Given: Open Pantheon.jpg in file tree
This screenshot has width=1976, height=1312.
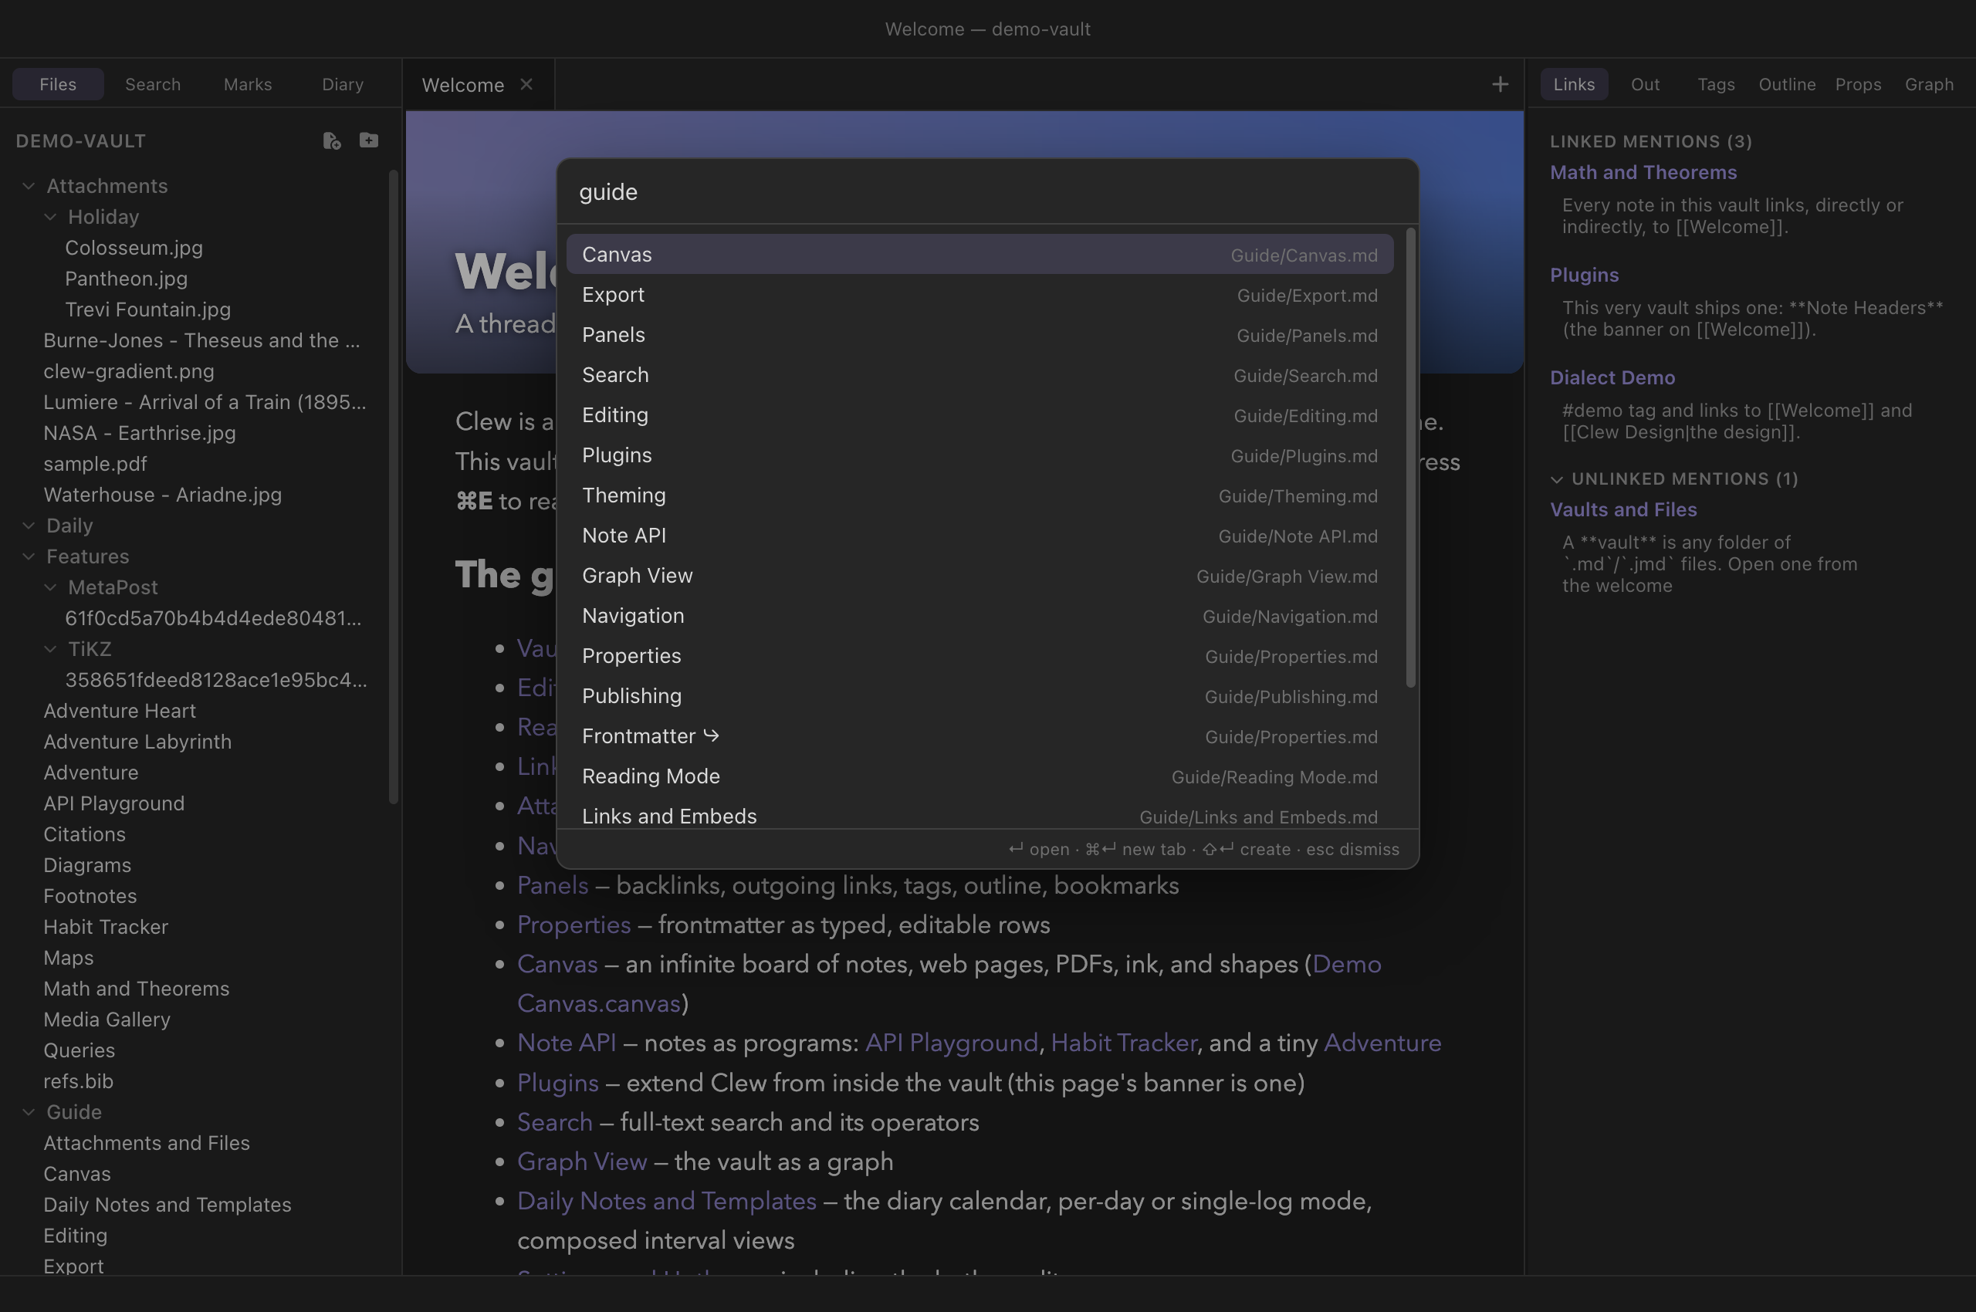Looking at the screenshot, I should point(127,279).
